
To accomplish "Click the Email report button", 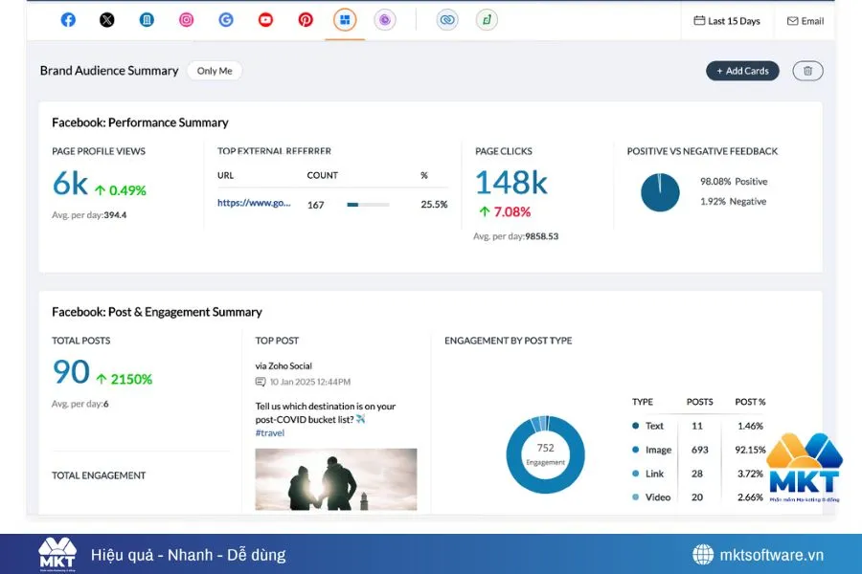I will click(x=805, y=21).
